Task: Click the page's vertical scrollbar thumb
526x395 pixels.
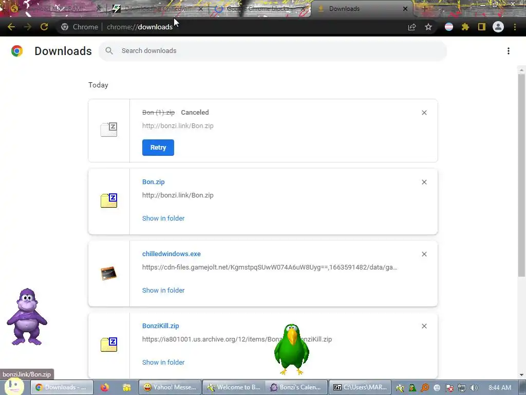Action: [521, 175]
